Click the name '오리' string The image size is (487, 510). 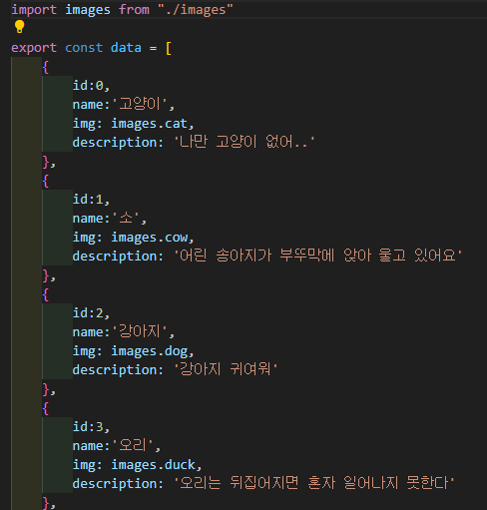tap(133, 445)
